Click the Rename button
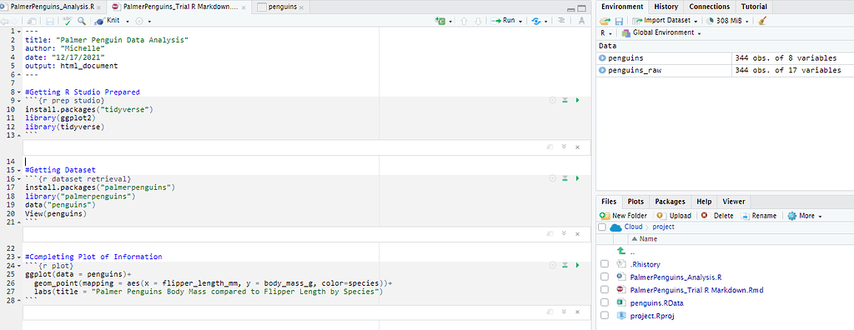This screenshot has width=854, height=330. [x=759, y=216]
